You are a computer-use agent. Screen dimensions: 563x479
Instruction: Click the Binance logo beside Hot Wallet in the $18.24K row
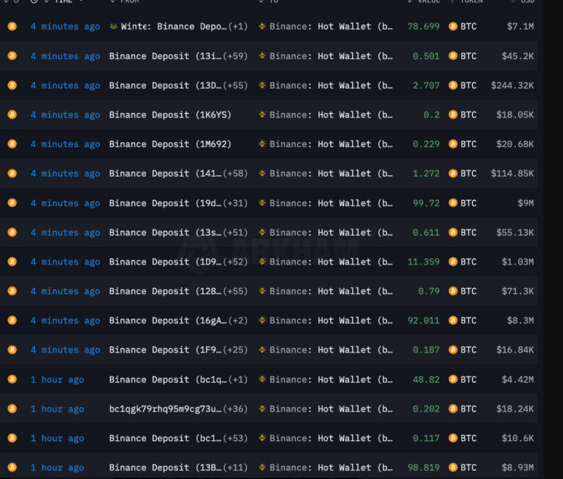click(x=262, y=409)
